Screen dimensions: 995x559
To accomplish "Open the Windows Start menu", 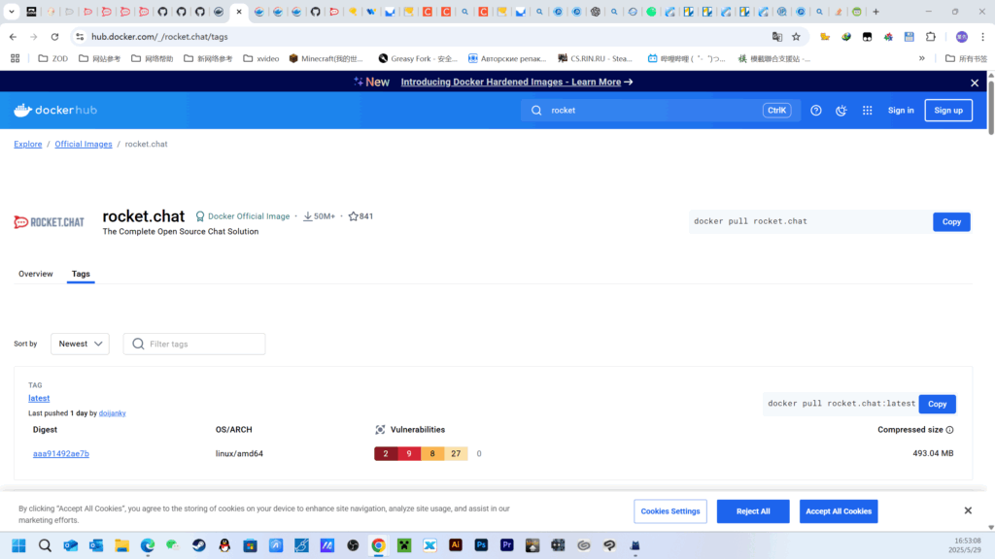I will pyautogui.click(x=19, y=545).
